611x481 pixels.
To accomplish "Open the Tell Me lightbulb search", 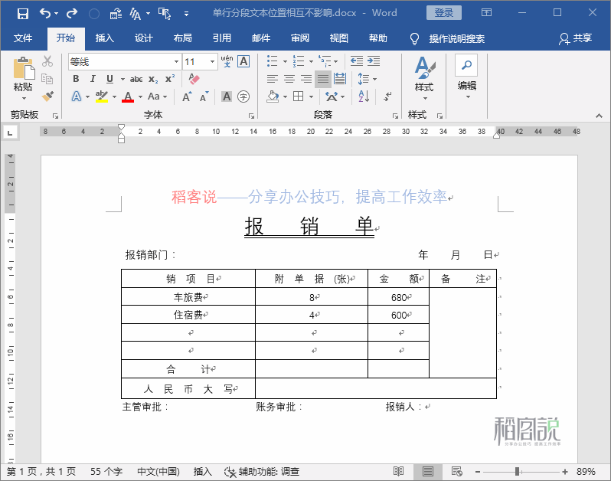I will click(414, 38).
